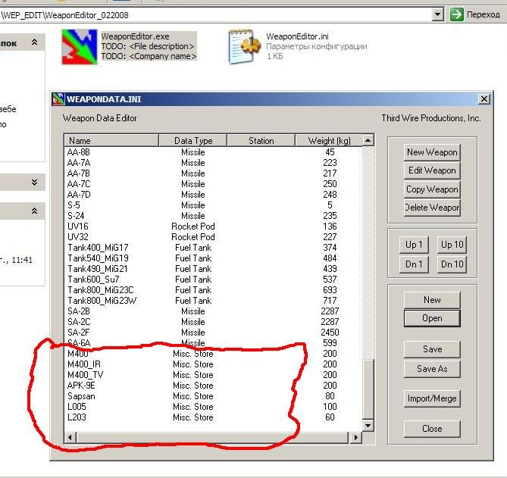This screenshot has width=507, height=478.
Task: Select the Tank400_MiG17 fuel tank
Action: click(x=213, y=248)
